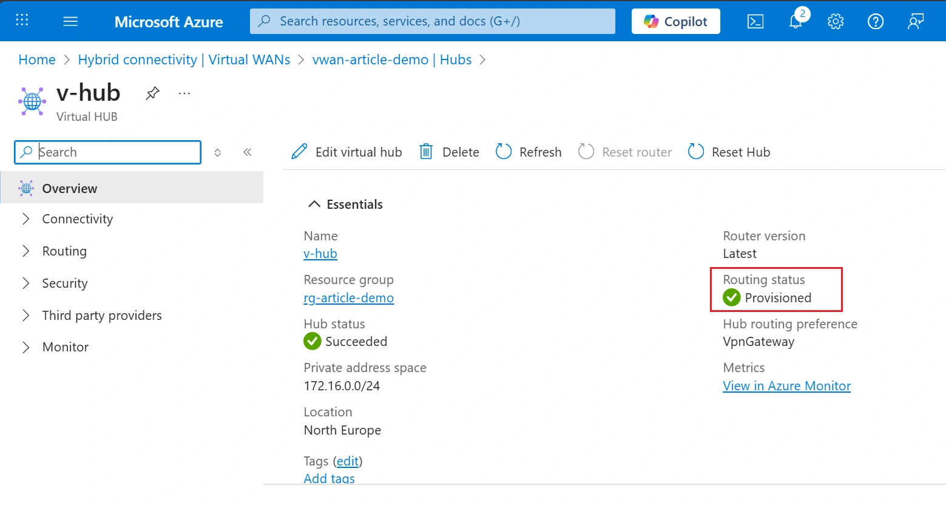Launch Cloud Shell from the top bar
This screenshot has height=508, width=946.
coord(755,21)
